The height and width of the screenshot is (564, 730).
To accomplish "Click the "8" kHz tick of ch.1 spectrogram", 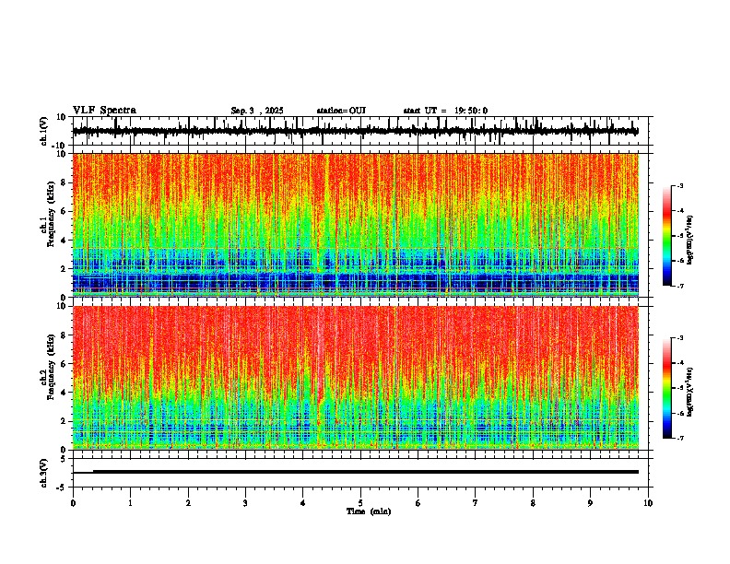I will [x=64, y=182].
